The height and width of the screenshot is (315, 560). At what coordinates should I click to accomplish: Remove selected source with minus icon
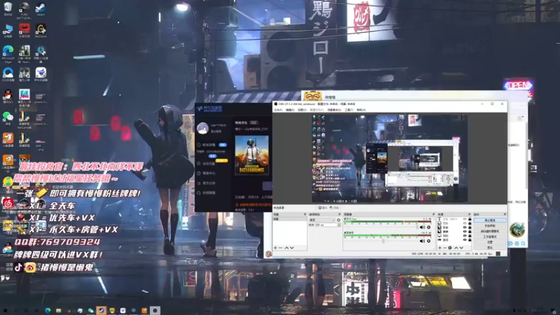point(445,248)
